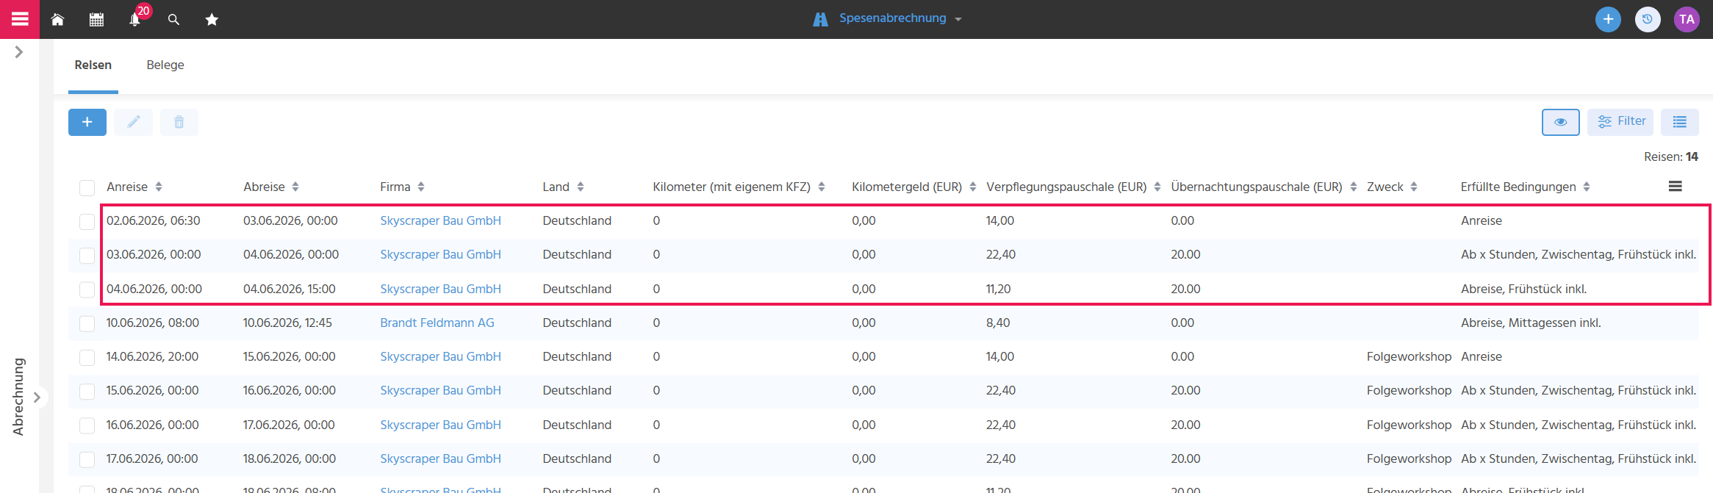Open the table column settings menu icon
This screenshot has width=1713, height=493.
tap(1676, 187)
